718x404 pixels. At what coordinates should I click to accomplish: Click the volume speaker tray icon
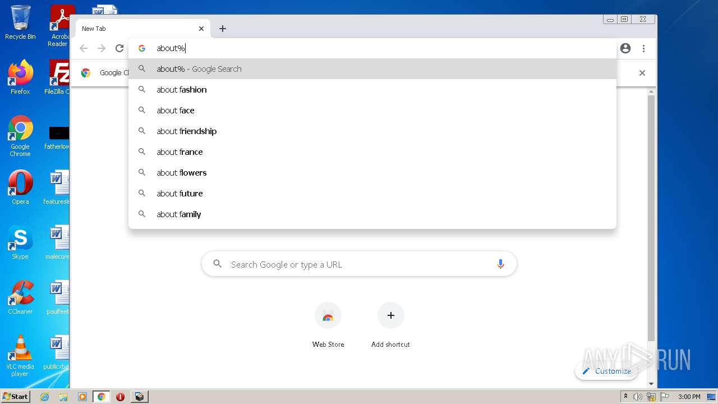[638, 397]
